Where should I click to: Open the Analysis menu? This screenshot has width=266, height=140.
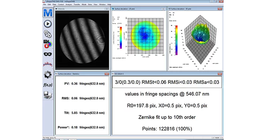pyautogui.click(x=69, y=5)
